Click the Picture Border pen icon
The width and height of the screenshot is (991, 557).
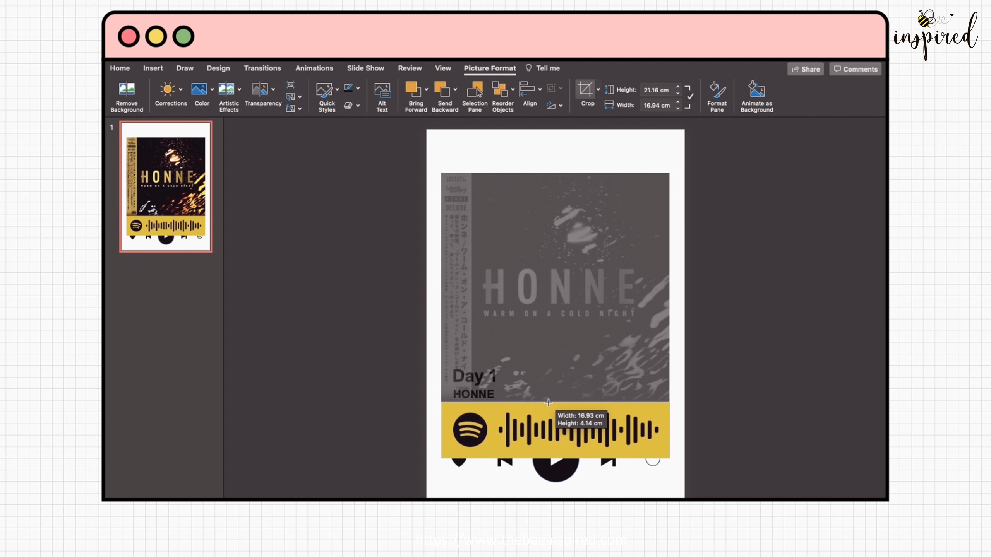pyautogui.click(x=348, y=88)
